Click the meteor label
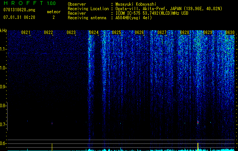This screenshot has width=238, height=151. coord(54,12)
